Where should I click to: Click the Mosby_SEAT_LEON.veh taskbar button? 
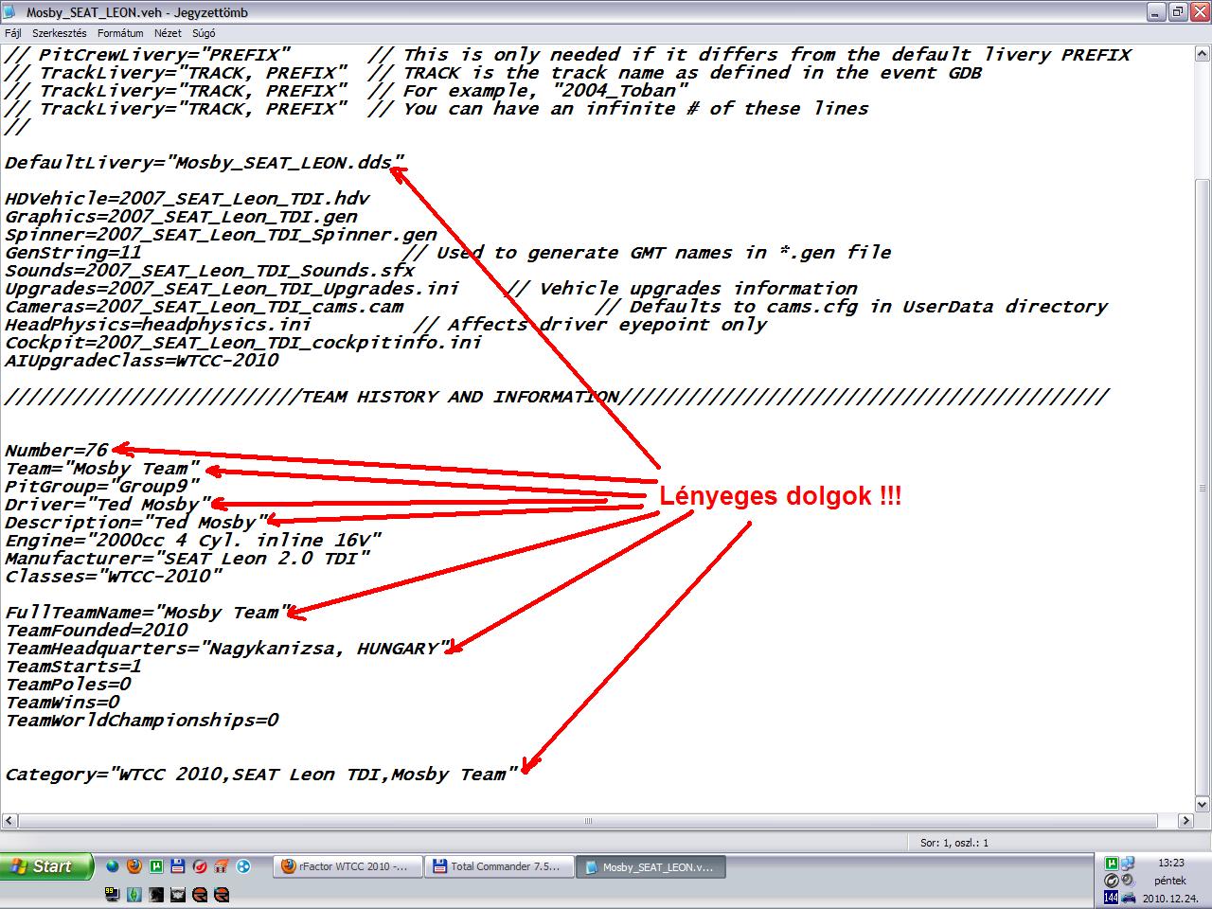tap(651, 866)
